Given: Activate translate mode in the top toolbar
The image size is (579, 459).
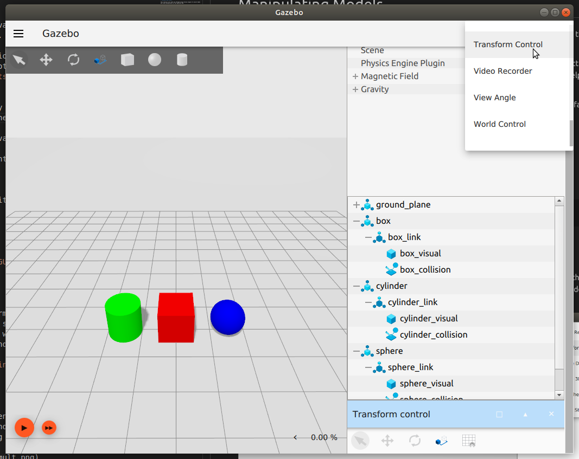Looking at the screenshot, I should [46, 60].
